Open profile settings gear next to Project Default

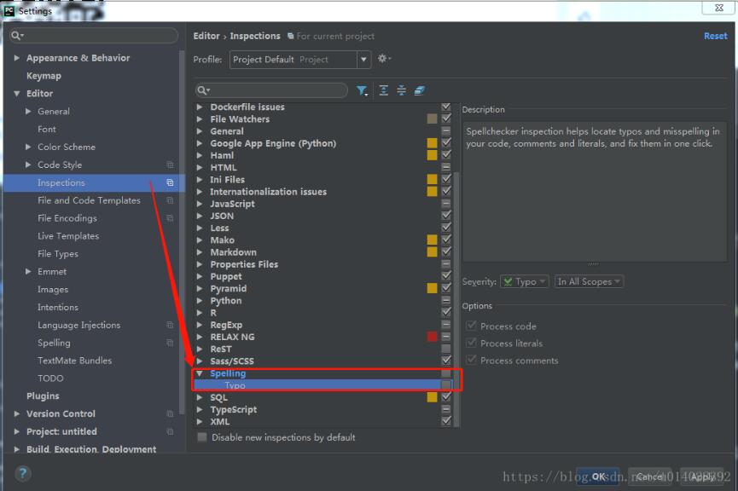coord(384,59)
